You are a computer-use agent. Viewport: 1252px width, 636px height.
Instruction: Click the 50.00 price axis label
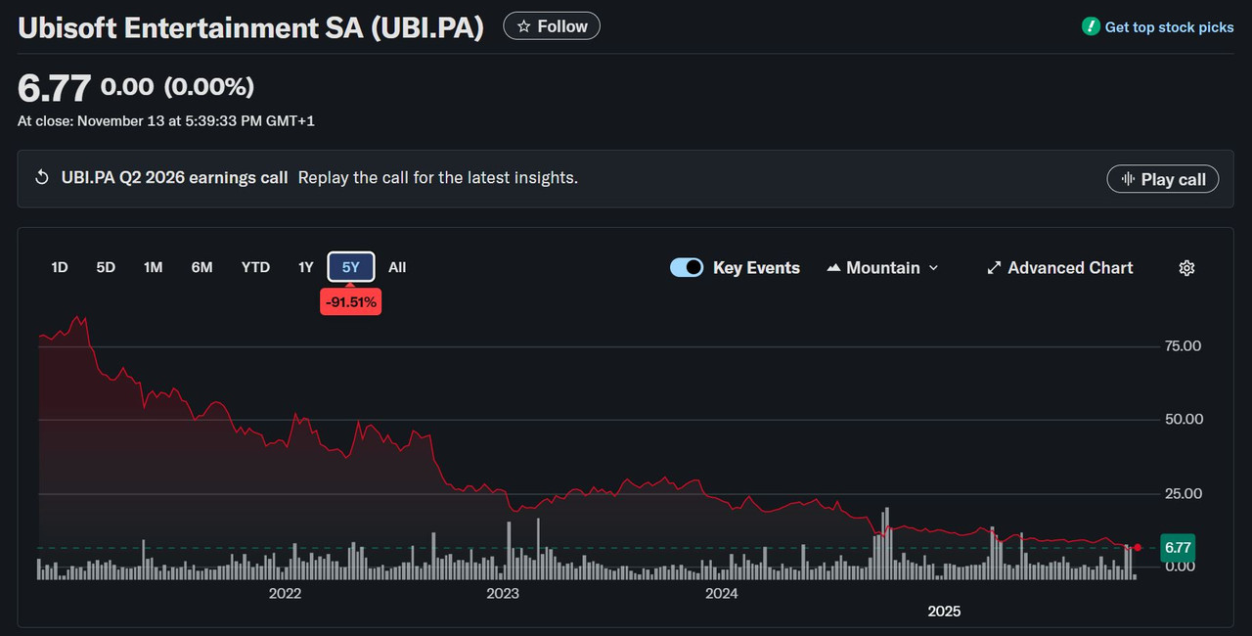click(x=1183, y=419)
